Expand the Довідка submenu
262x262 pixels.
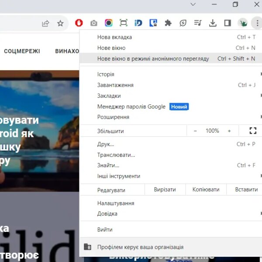coord(171,214)
